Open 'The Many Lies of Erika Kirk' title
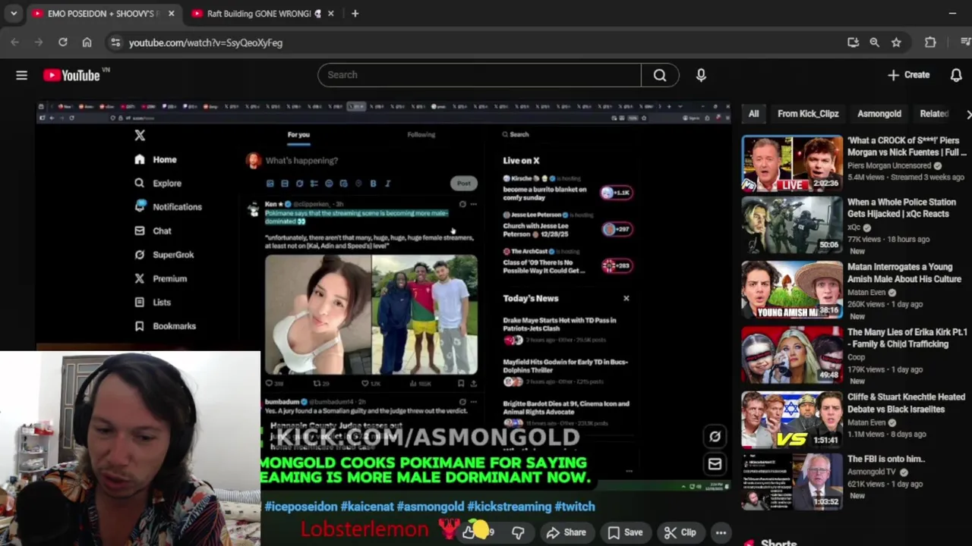 [907, 338]
